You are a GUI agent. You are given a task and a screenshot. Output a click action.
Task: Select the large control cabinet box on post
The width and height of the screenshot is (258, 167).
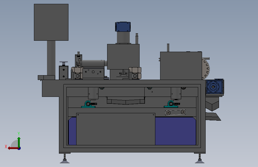coord(51,22)
